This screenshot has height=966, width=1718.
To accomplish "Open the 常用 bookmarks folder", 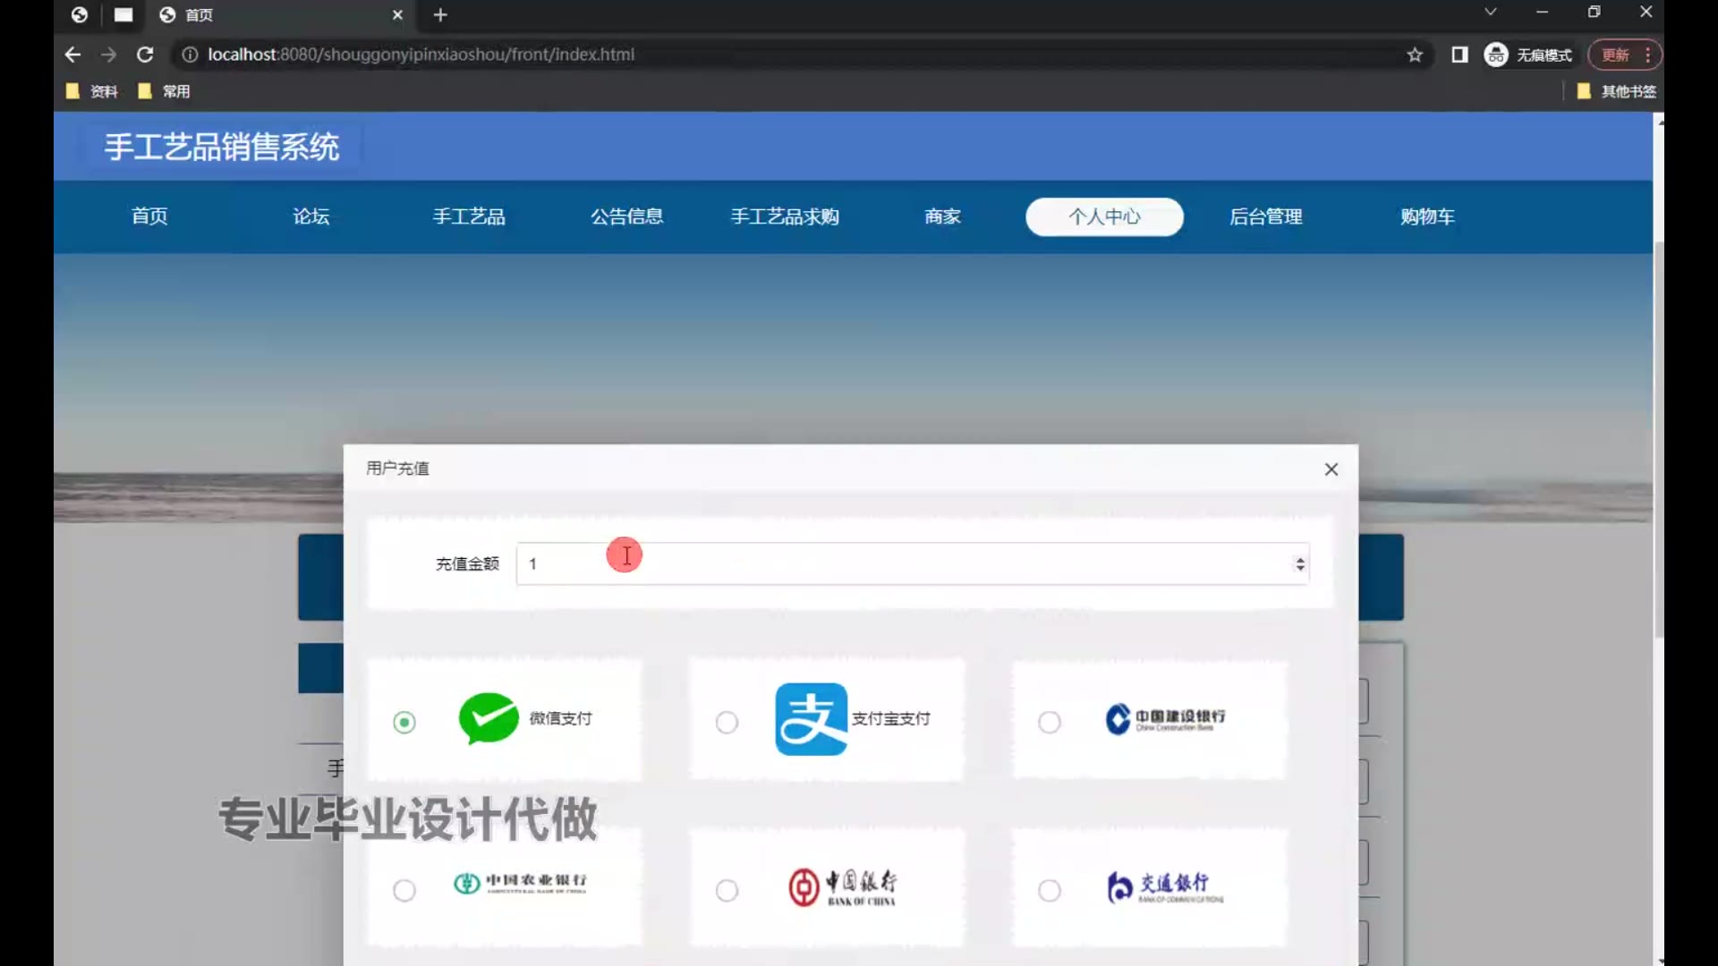I will [x=164, y=91].
